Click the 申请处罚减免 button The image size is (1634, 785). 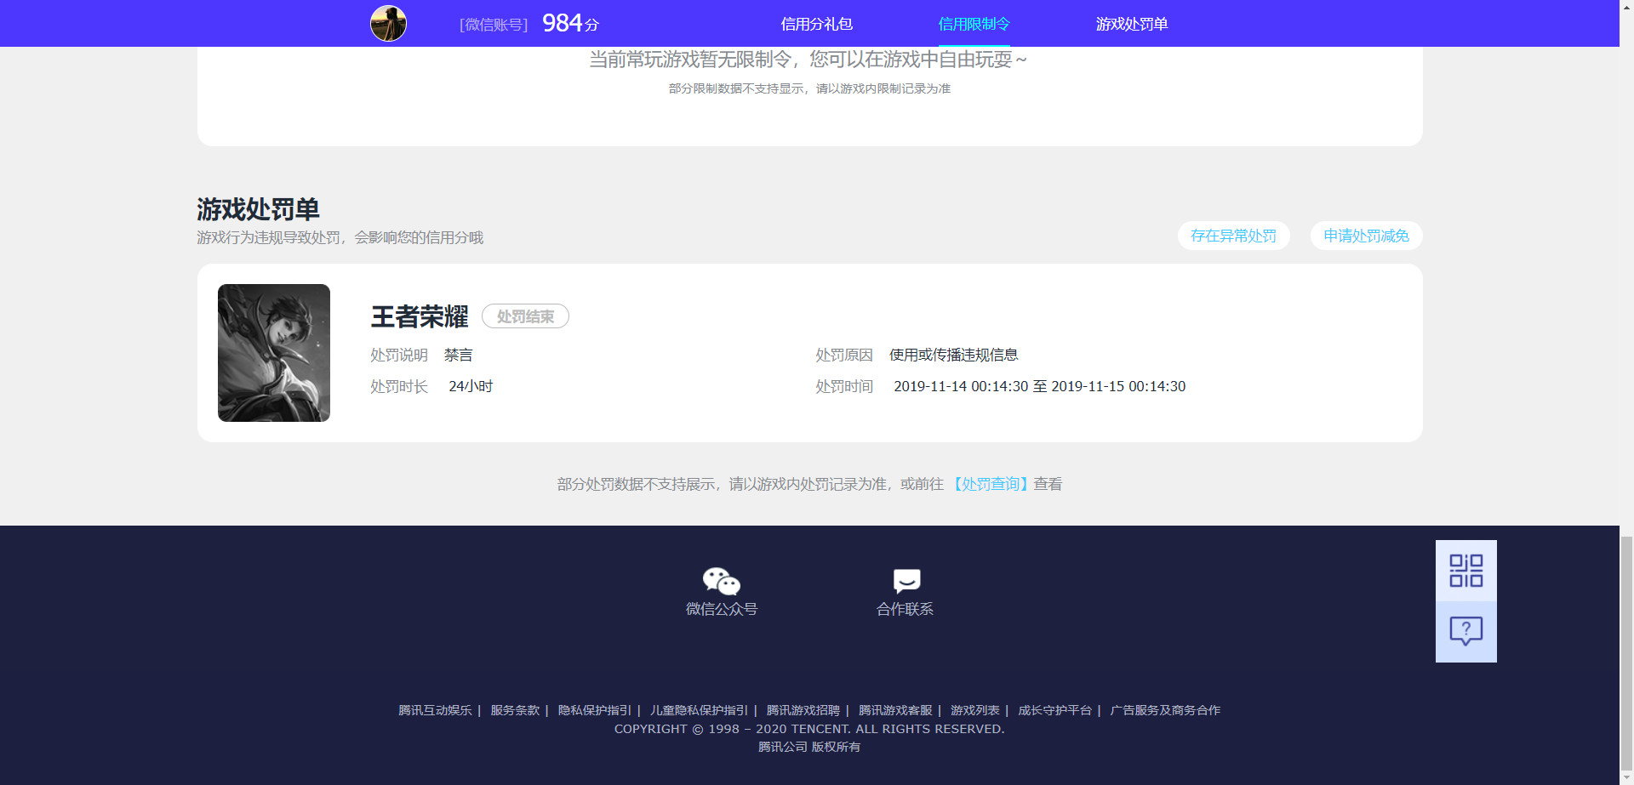[1366, 236]
